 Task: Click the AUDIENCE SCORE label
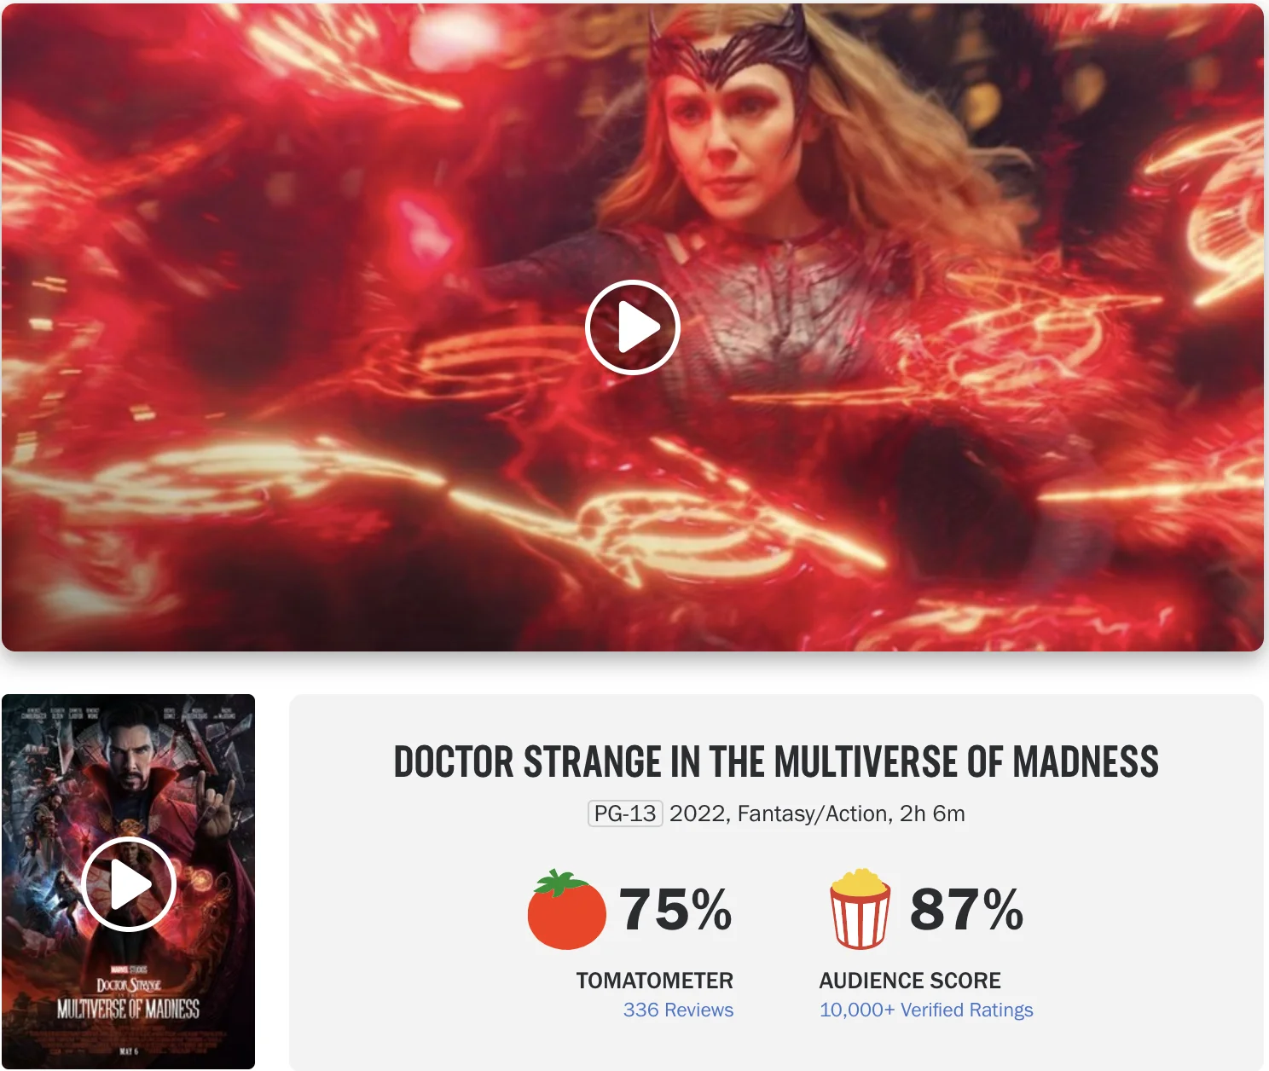pos(910,981)
